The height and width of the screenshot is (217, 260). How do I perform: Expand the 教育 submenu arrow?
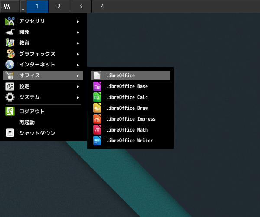coord(78,43)
